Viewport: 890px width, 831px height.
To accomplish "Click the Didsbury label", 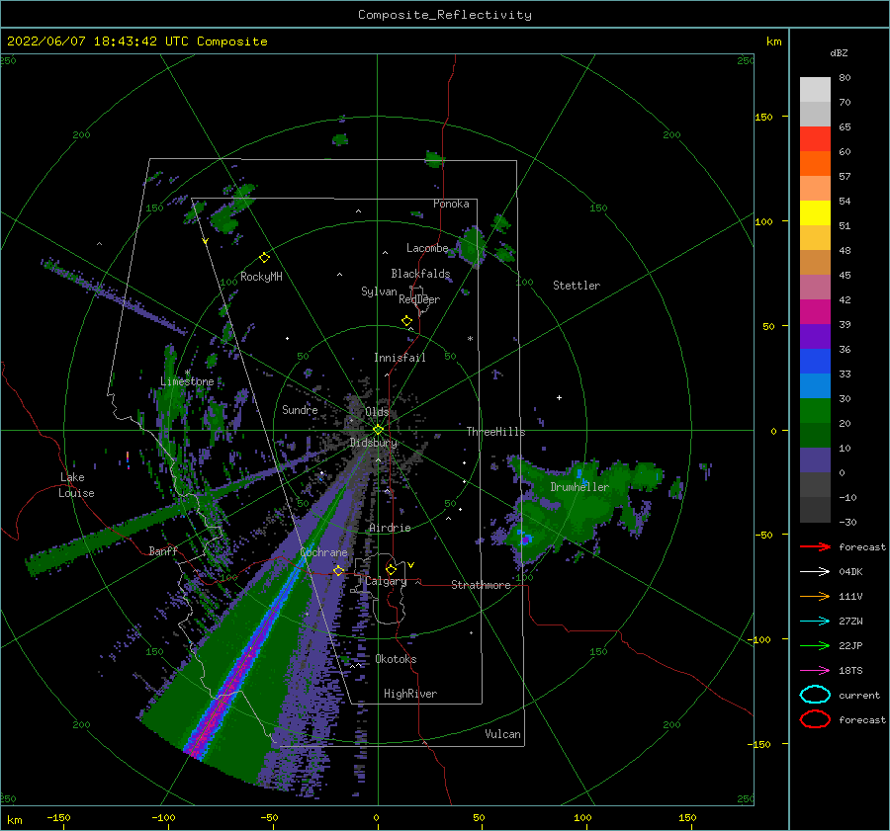I will tap(374, 443).
